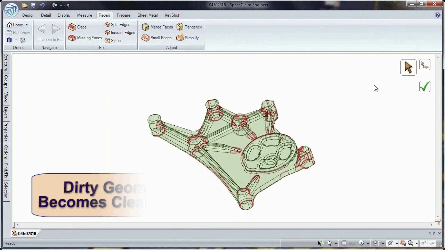Open the redo history dropdown arrow
Screen dimensions: 445x250
(x=61, y=6)
